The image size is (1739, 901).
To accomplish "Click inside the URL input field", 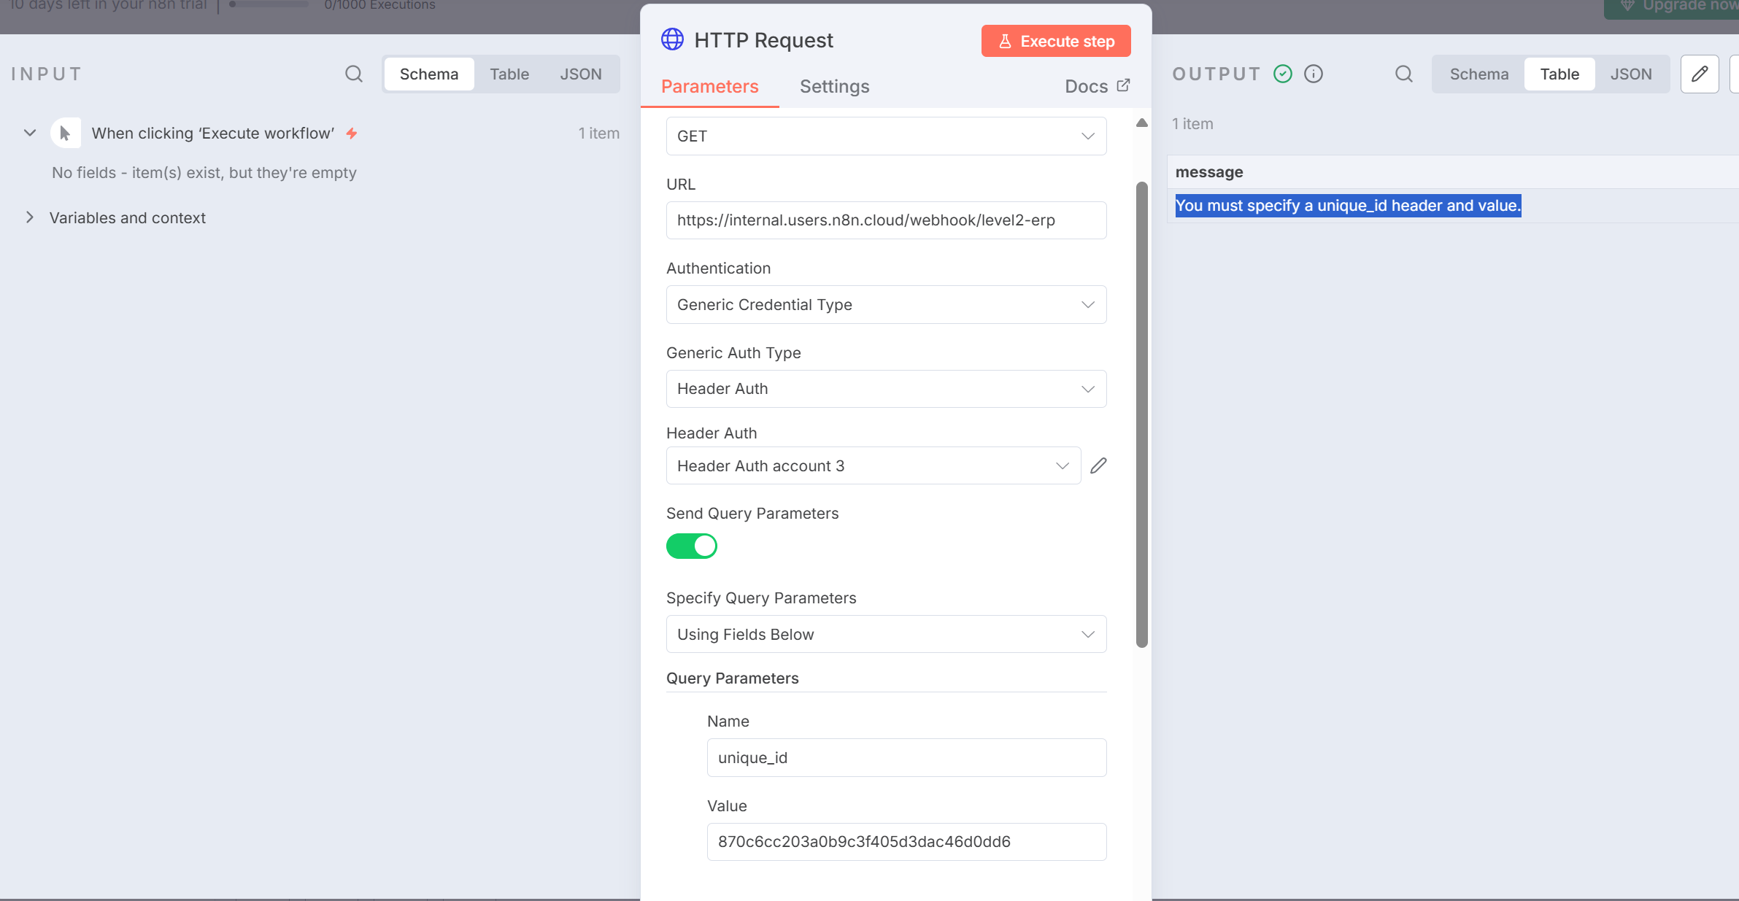I will pyautogui.click(x=885, y=220).
